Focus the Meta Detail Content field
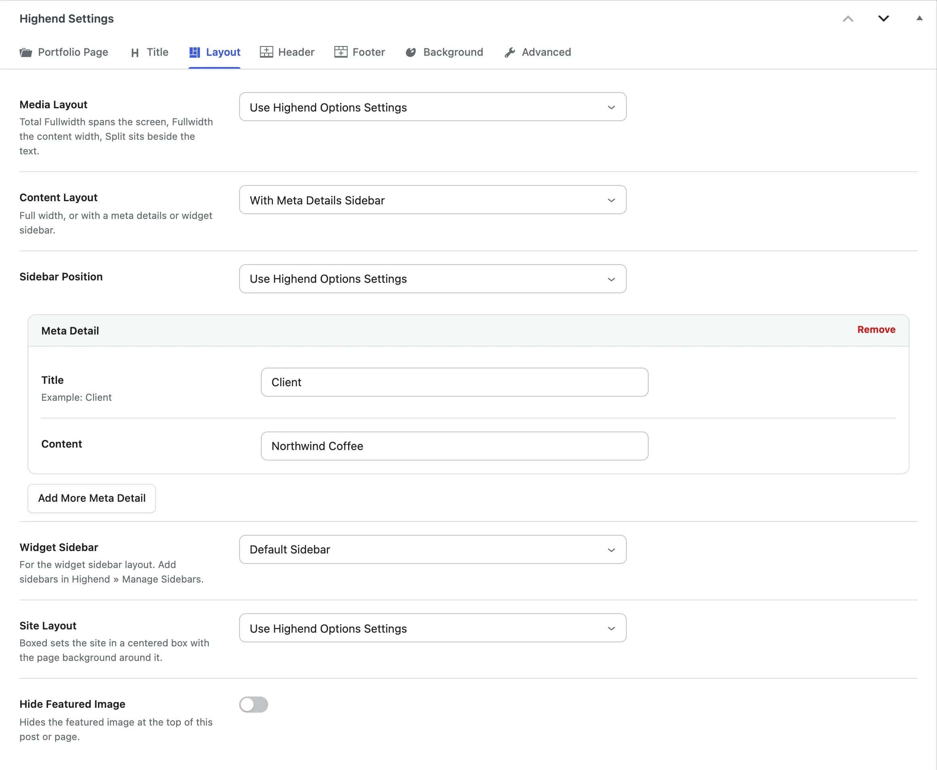Image resolution: width=937 pixels, height=770 pixels. pos(454,446)
